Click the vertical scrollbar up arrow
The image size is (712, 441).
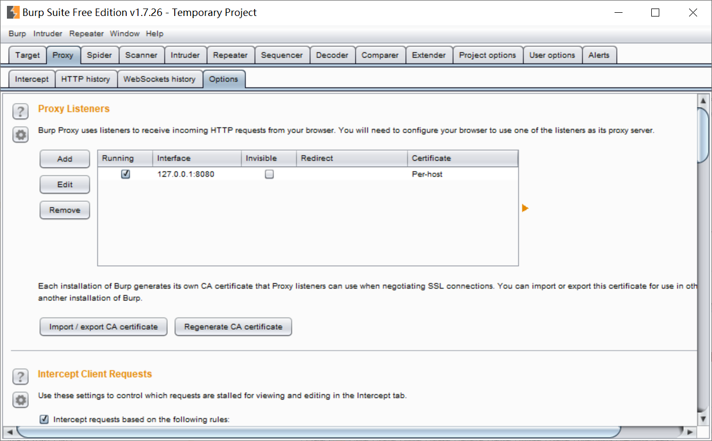tap(703, 100)
